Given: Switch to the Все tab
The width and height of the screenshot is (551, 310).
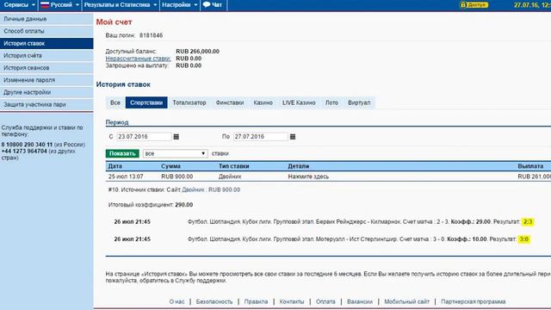Looking at the screenshot, I should [x=115, y=102].
